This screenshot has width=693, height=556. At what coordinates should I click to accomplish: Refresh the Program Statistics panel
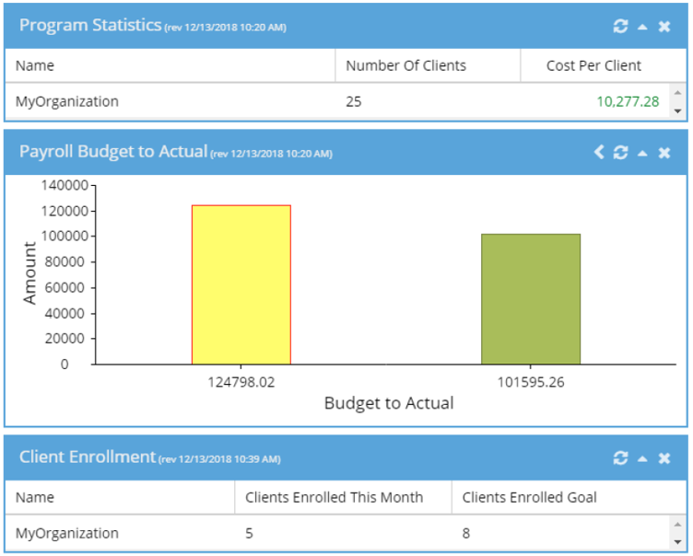point(620,27)
